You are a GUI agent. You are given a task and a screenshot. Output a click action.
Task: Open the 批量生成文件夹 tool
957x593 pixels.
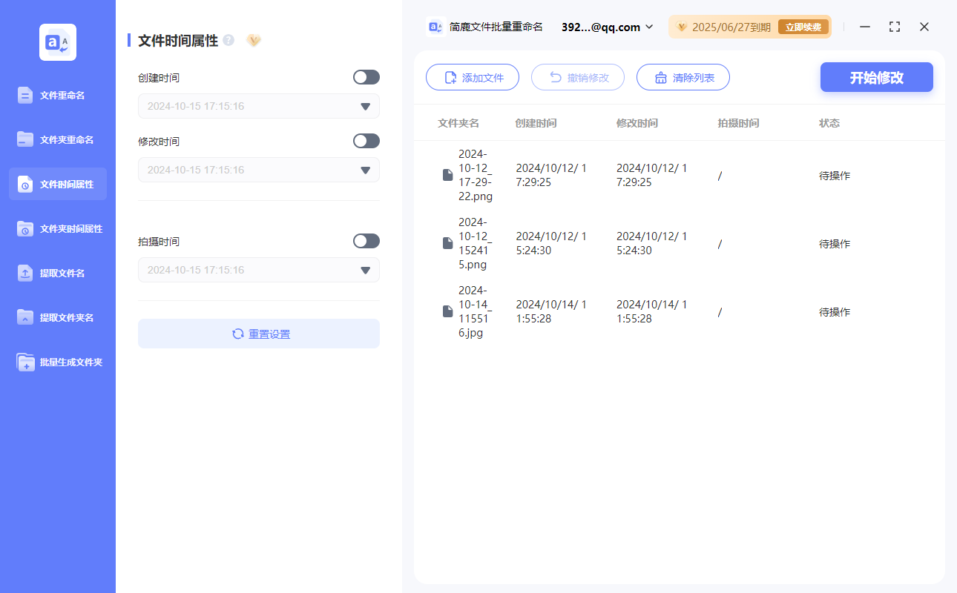(57, 362)
